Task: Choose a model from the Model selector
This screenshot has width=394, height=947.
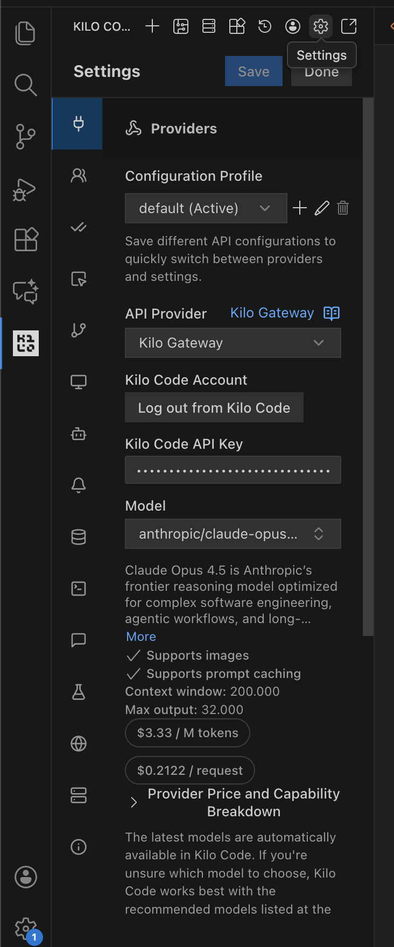Action: 233,534
